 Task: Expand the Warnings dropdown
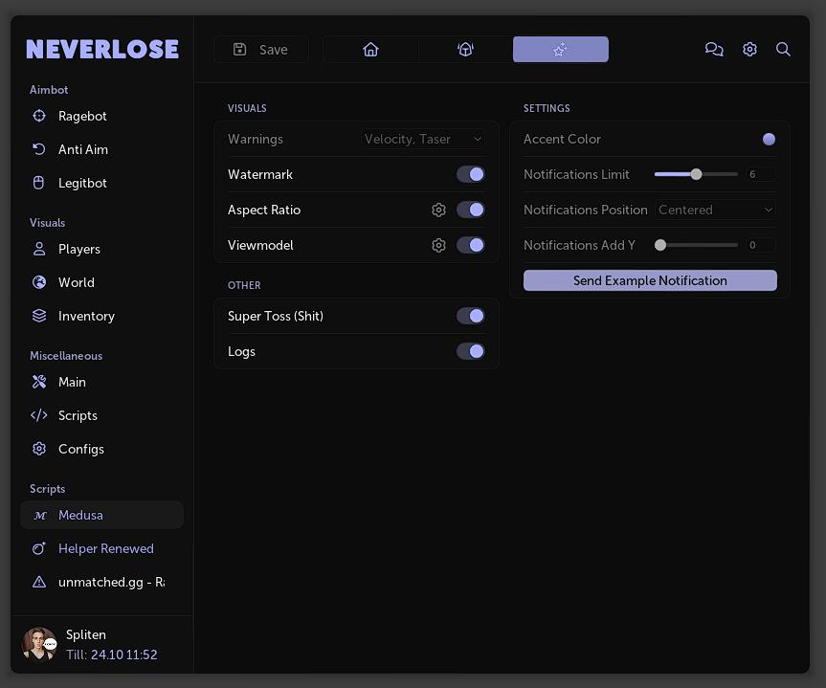(x=423, y=139)
